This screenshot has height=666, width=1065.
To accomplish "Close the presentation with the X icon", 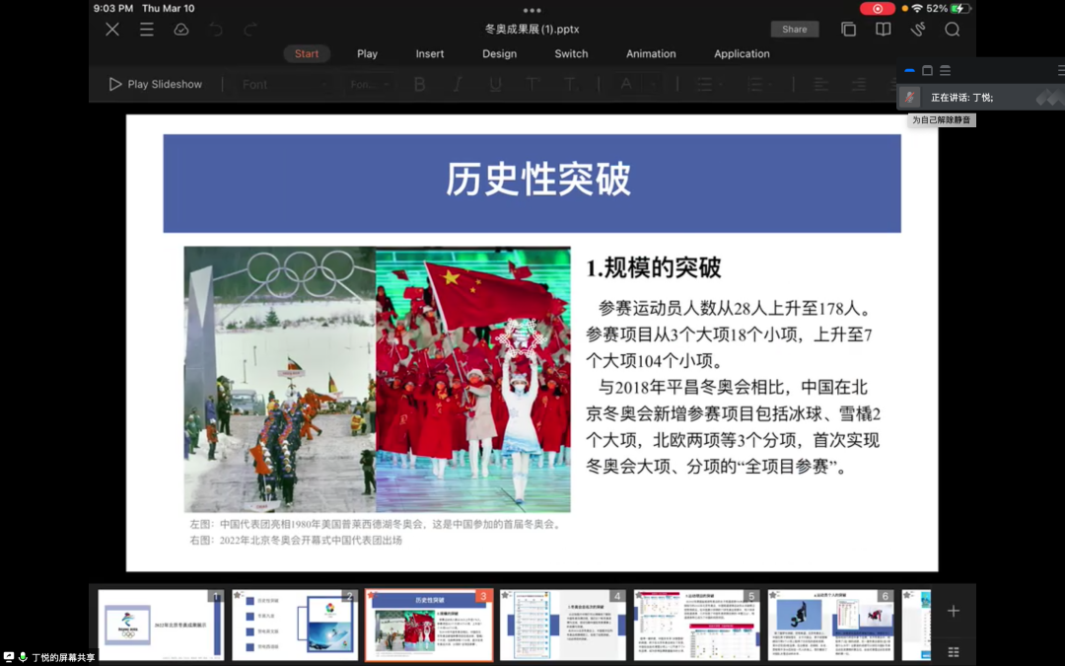I will (112, 30).
